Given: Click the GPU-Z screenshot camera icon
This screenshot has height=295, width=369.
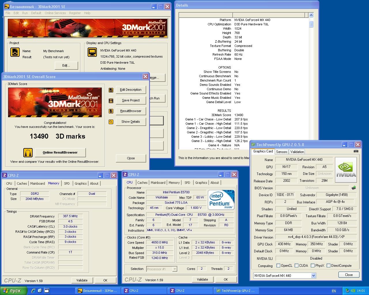Looking at the screenshot, I should 356,151.
